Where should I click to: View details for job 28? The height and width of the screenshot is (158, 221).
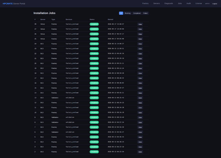[140, 24]
